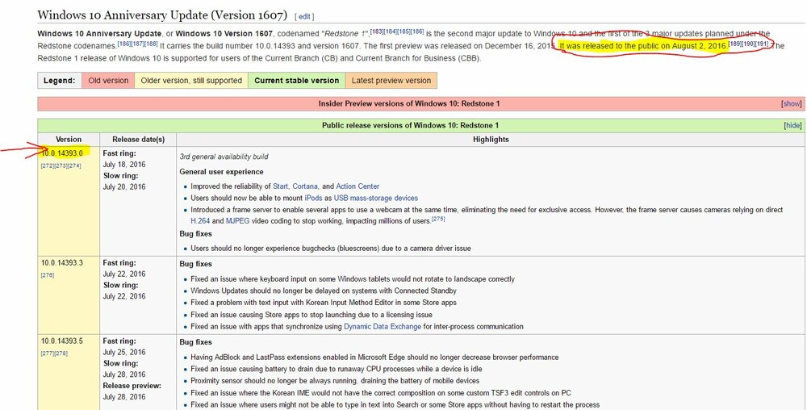Screen dimensions: 807x410
Task: Follow the MJPEG link
Action: pyautogui.click(x=239, y=220)
